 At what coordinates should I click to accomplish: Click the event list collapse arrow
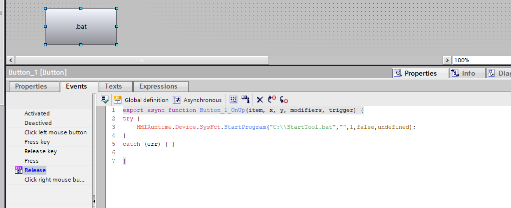94,202
